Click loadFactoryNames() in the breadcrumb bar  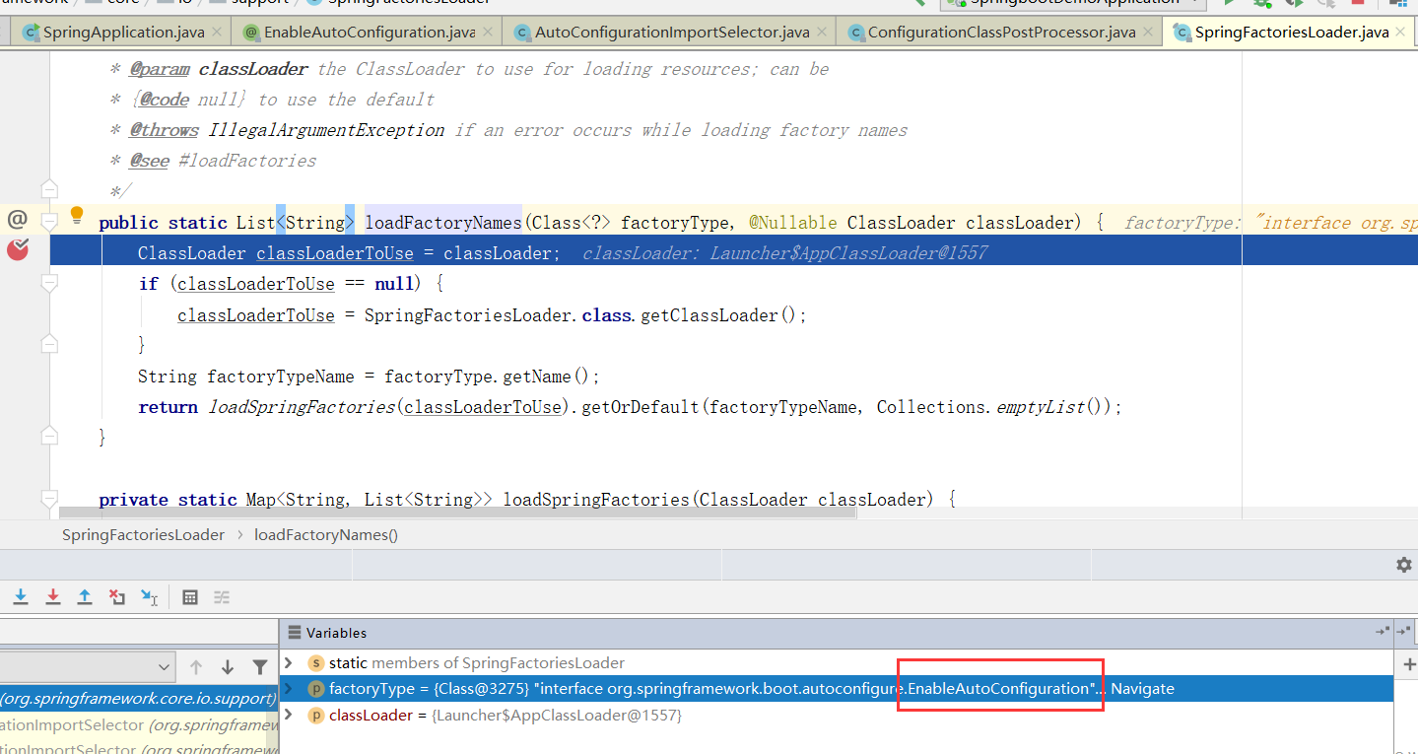coord(326,535)
